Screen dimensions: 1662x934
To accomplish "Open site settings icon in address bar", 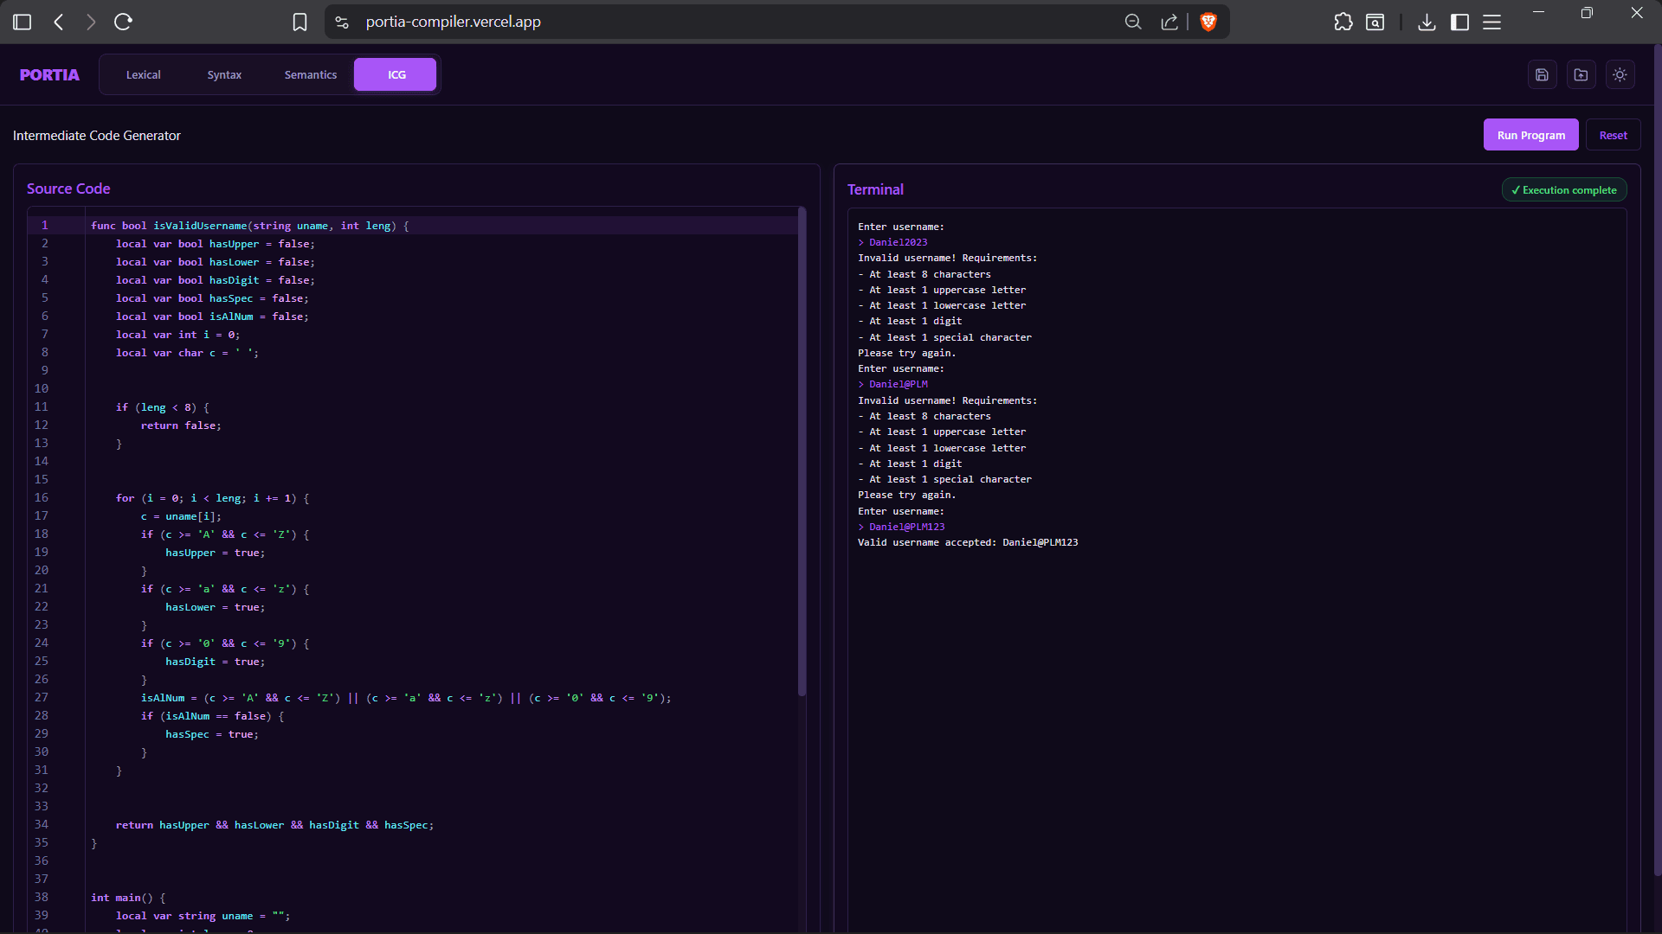I will coord(342,22).
